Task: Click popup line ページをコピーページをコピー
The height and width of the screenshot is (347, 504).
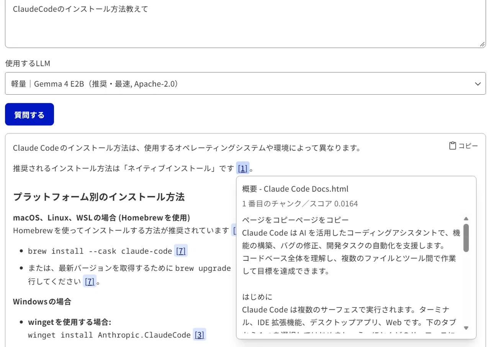Action: click(x=295, y=220)
